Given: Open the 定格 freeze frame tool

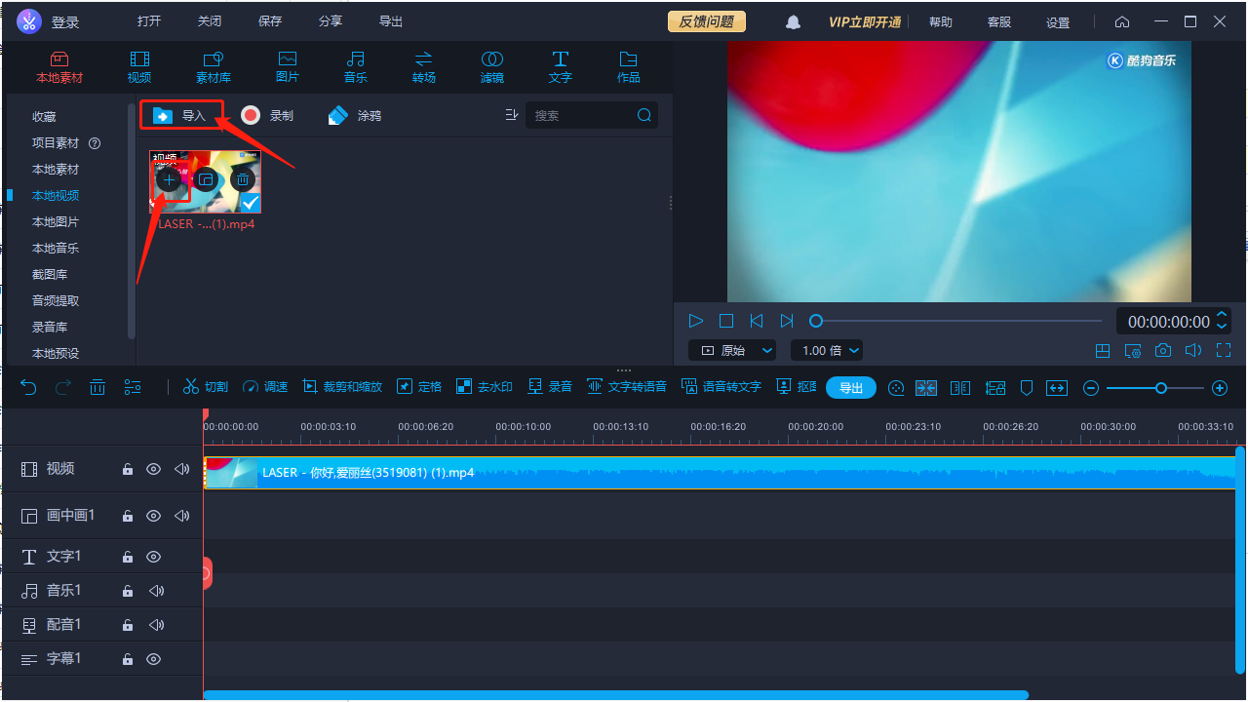Looking at the screenshot, I should 419,387.
